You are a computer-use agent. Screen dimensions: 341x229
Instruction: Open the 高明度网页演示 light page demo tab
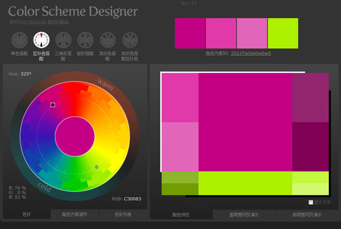tap(244, 214)
